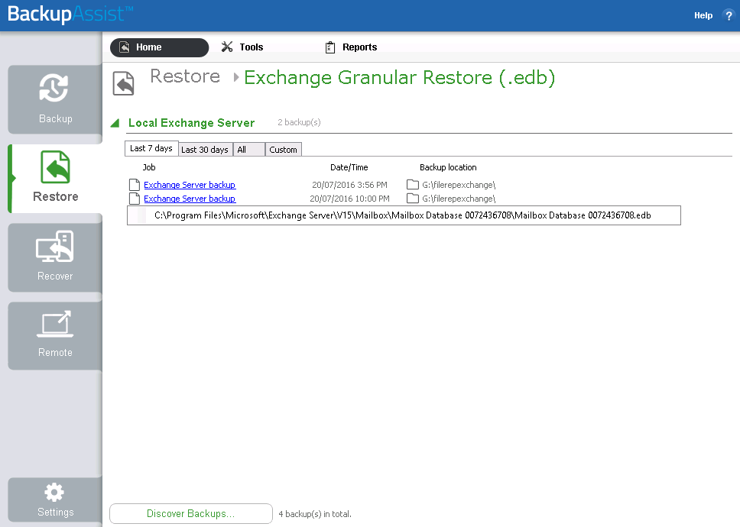Open the Recover sidebar section
The height and width of the screenshot is (527, 740).
click(55, 257)
